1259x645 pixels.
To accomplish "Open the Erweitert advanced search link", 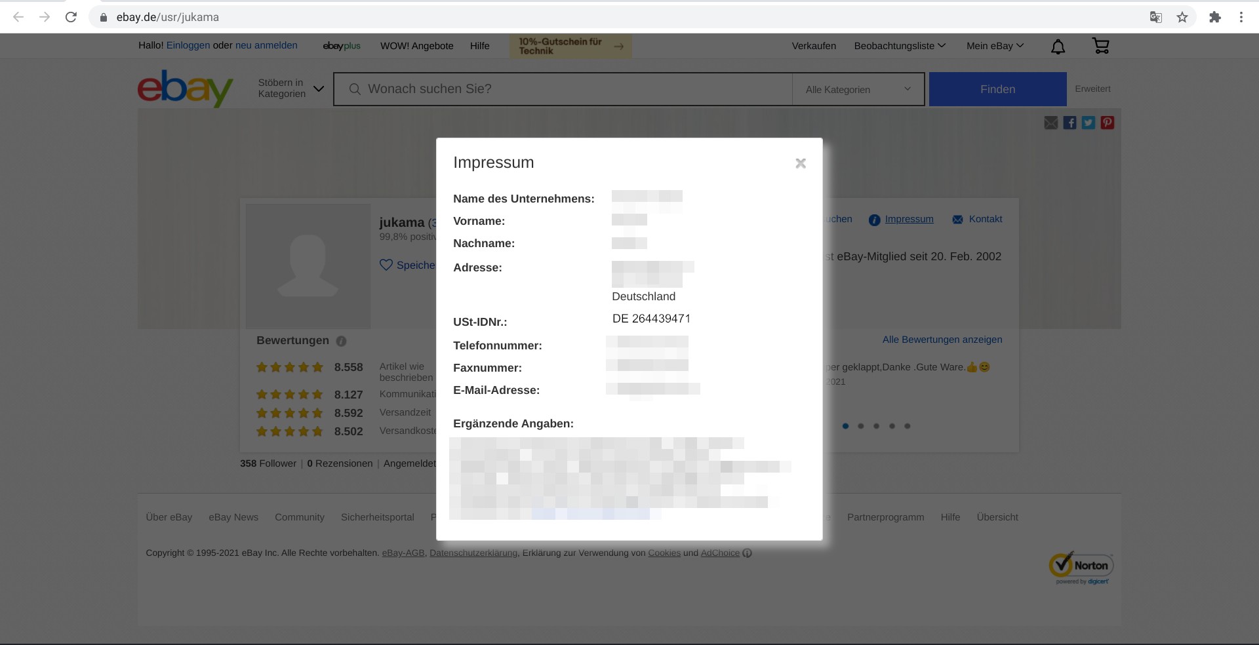I will click(x=1092, y=88).
